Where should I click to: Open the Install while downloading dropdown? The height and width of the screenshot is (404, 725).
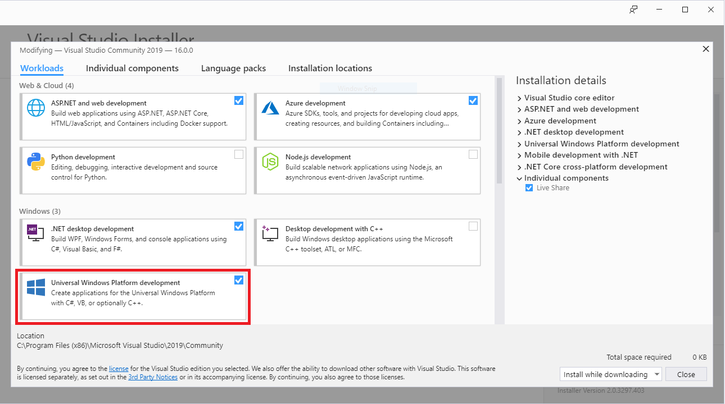click(x=611, y=374)
